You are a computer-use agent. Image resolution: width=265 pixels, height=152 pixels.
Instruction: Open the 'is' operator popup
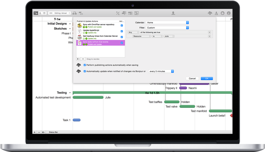(157, 36)
